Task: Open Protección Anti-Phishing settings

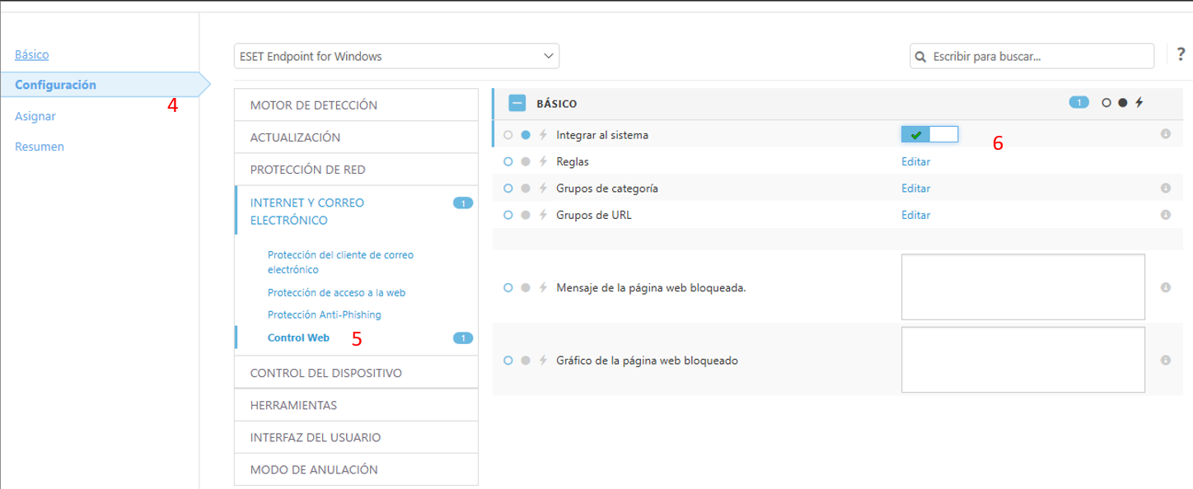Action: (324, 314)
